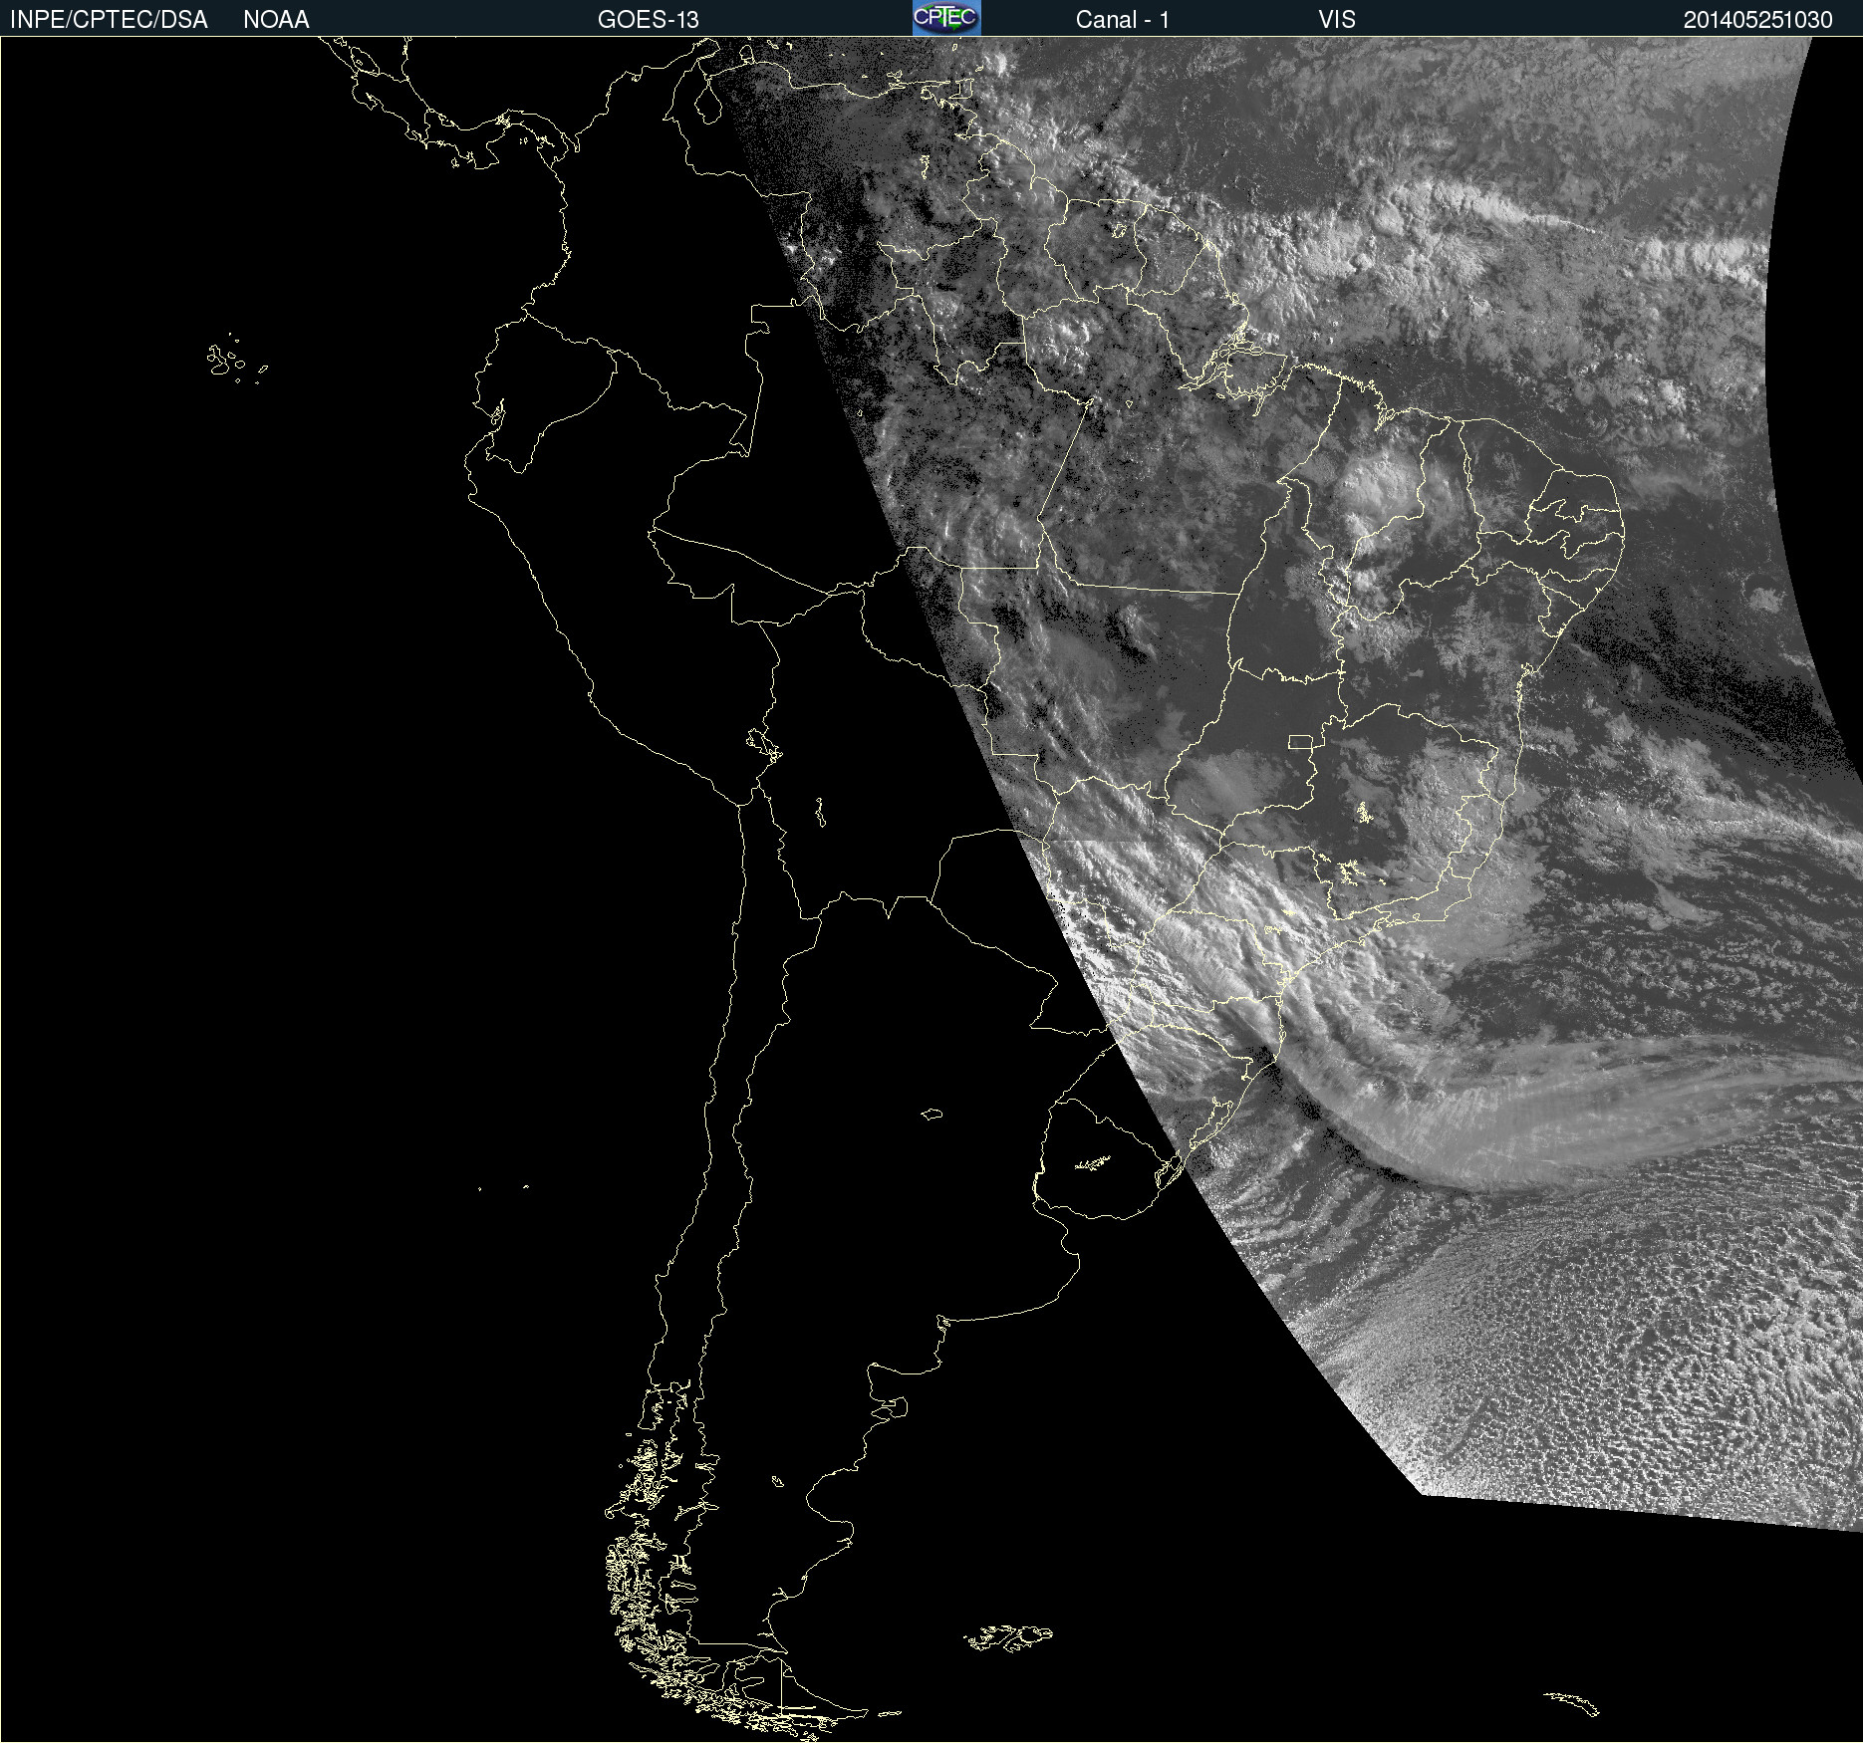Click the NOAA label
1863x1743 pixels.
pyautogui.click(x=276, y=20)
